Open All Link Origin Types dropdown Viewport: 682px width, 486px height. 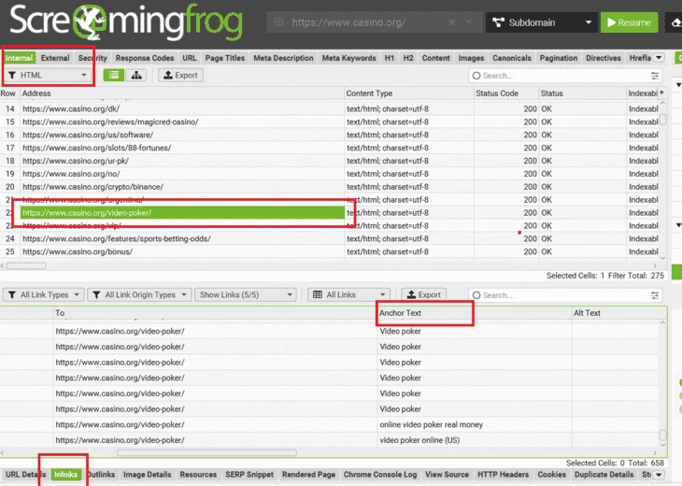(x=139, y=295)
